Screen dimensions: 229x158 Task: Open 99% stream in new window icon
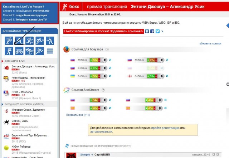[167, 76]
